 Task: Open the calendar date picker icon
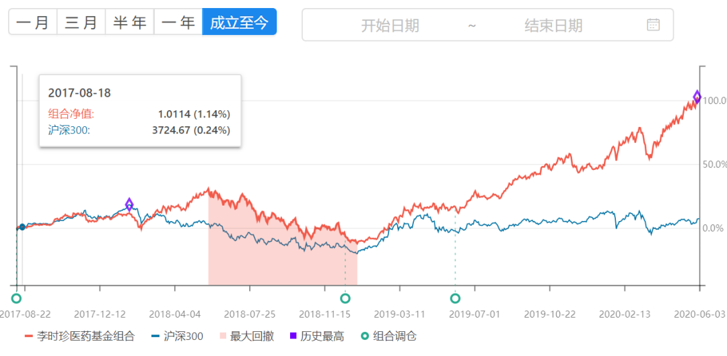(653, 25)
